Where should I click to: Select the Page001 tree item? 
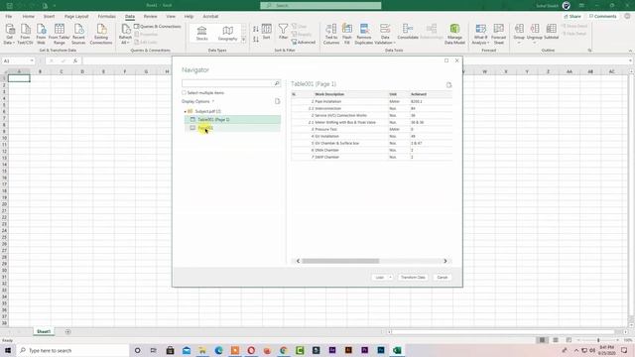[232, 128]
